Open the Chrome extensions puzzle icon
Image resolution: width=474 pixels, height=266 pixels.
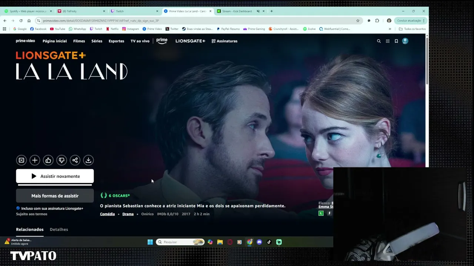377,21
